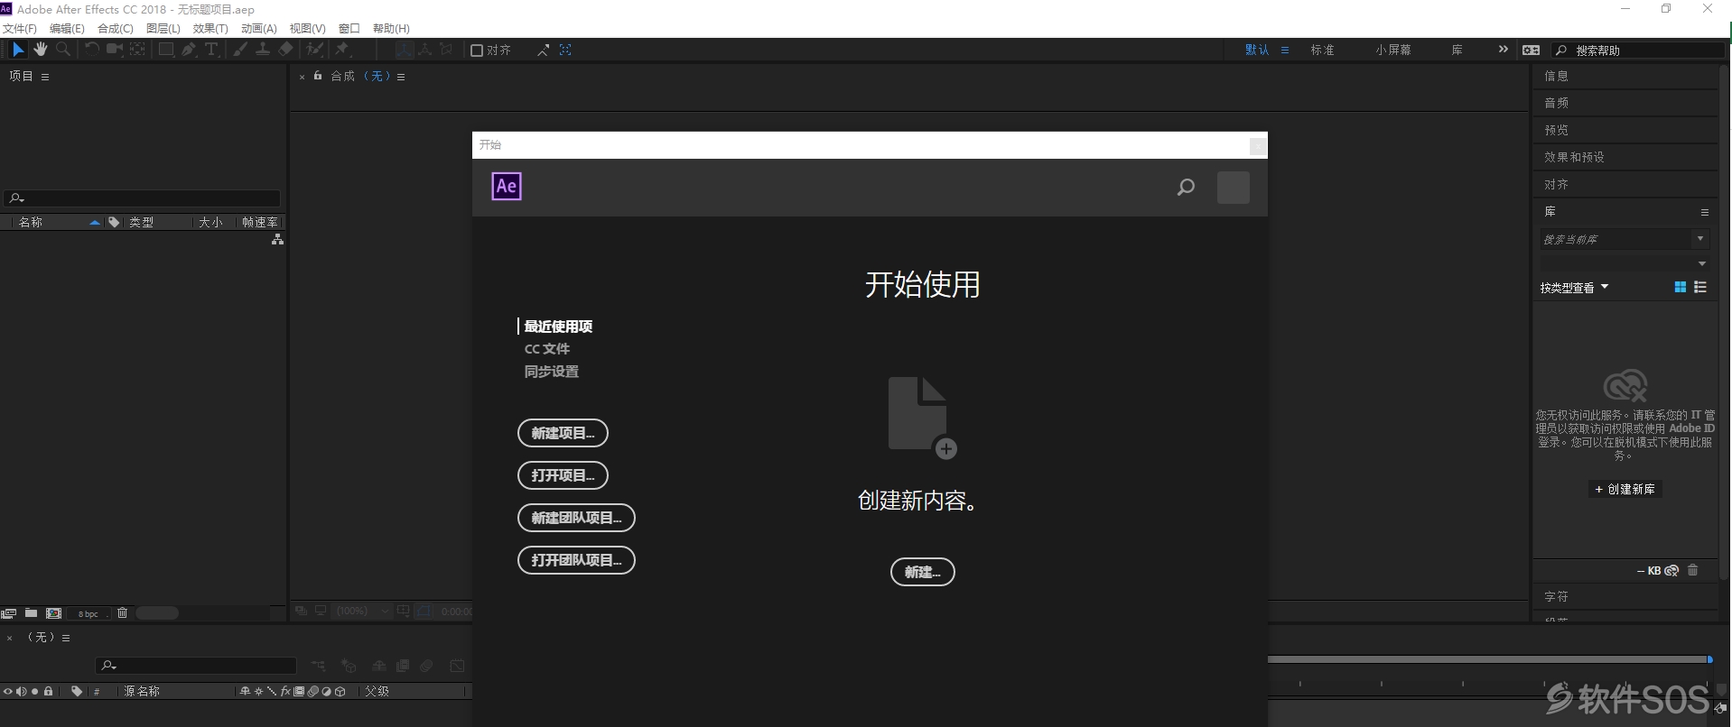
Task: Toggle the audio speaker column in timeline
Action: pos(21,692)
